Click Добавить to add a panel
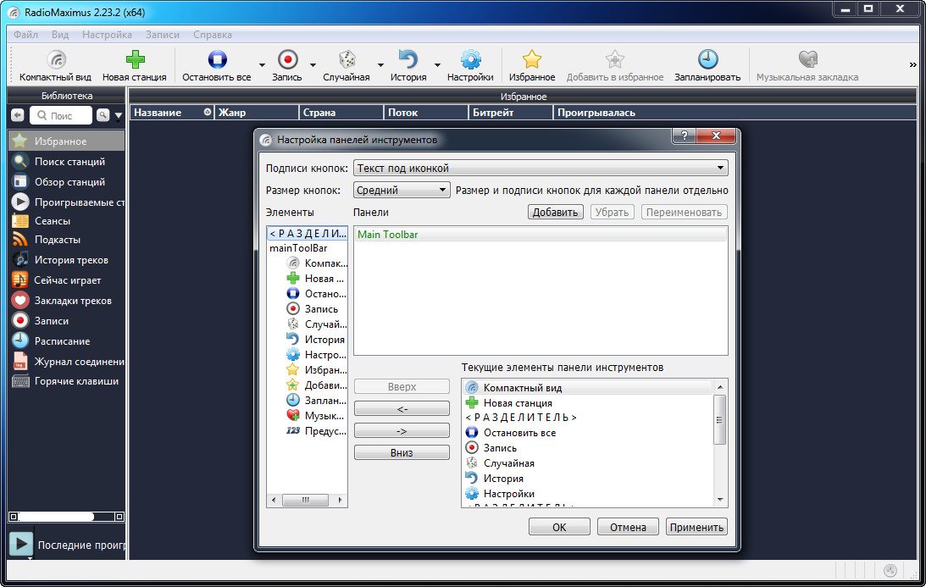 click(x=555, y=212)
